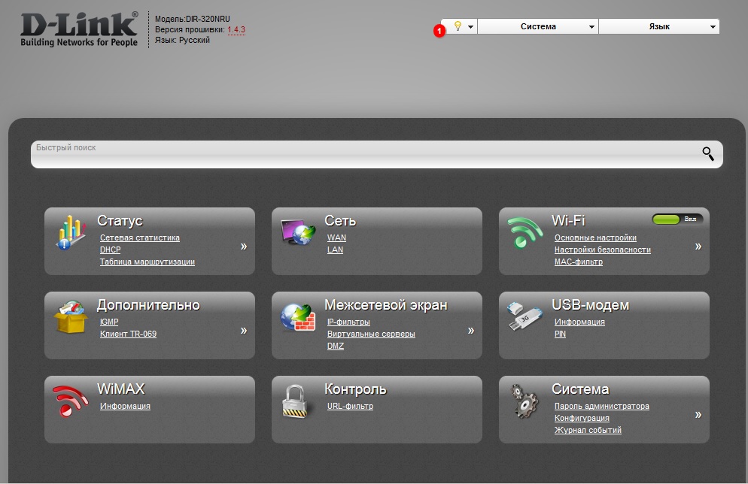Viewport: 748px width, 484px height.
Task: Expand the Статус section arrow
Action: click(244, 247)
